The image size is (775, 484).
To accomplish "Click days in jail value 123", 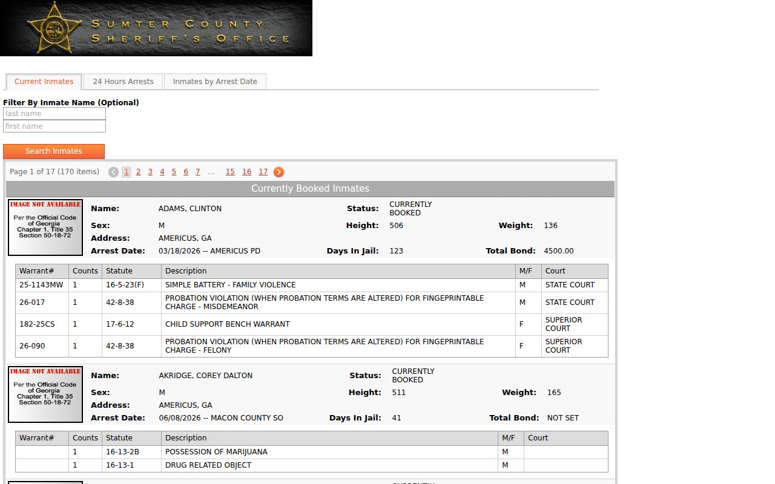I will 397,251.
